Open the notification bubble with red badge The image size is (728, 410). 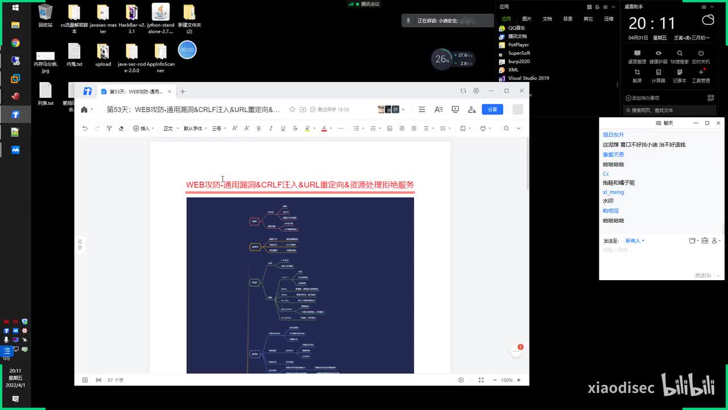tap(516, 351)
